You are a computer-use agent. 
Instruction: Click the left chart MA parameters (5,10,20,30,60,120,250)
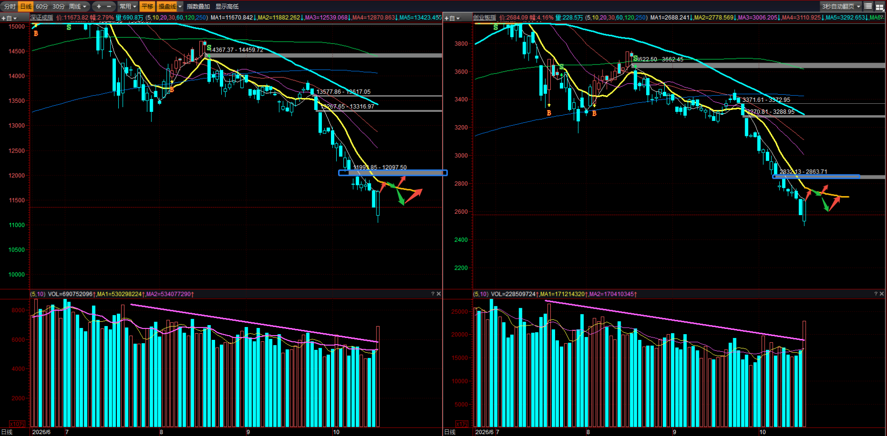pos(176,18)
